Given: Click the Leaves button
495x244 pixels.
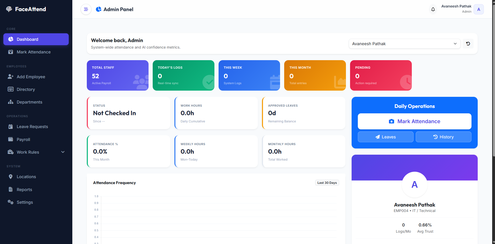Looking at the screenshot, I should [x=385, y=137].
